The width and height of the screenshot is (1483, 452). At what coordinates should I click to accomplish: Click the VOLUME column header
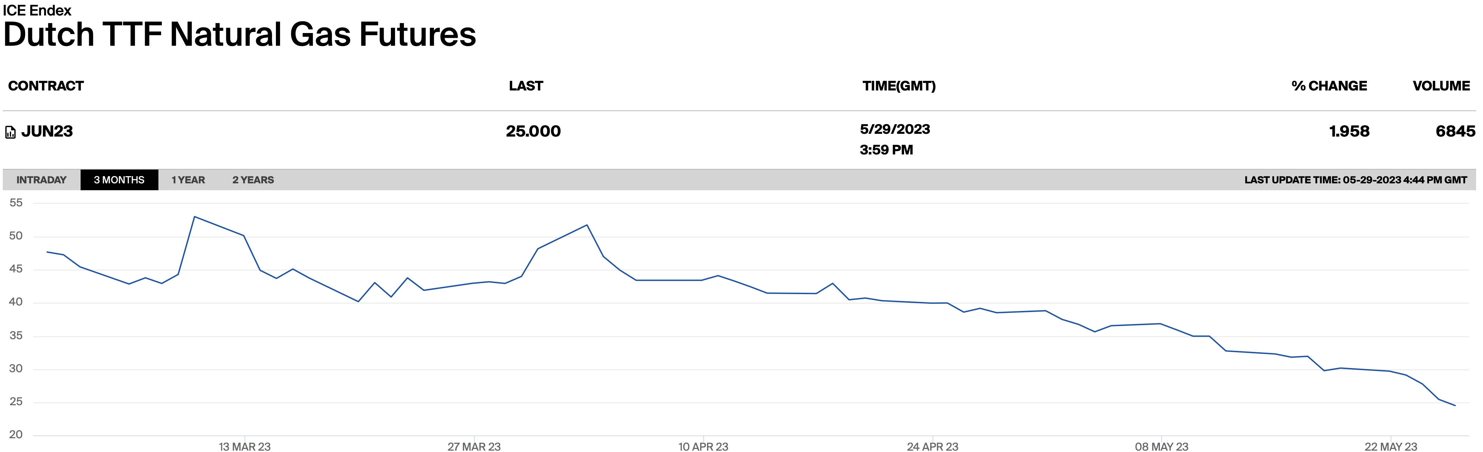1441,86
